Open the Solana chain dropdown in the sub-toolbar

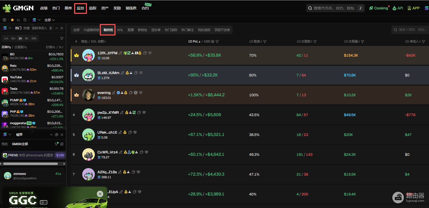tap(36, 20)
